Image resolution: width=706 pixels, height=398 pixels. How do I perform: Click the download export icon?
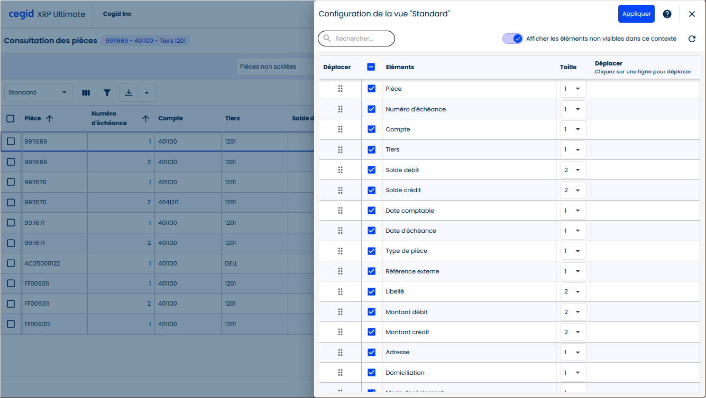click(129, 93)
